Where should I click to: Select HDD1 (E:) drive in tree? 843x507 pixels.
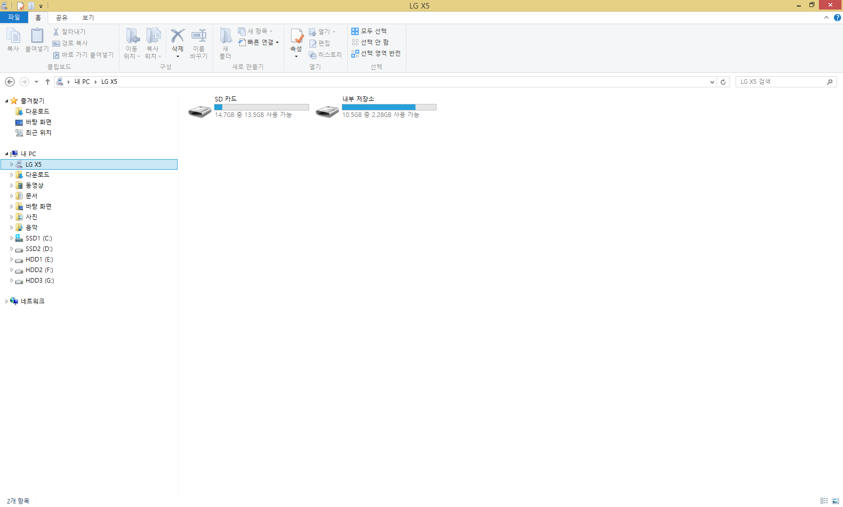tap(39, 260)
